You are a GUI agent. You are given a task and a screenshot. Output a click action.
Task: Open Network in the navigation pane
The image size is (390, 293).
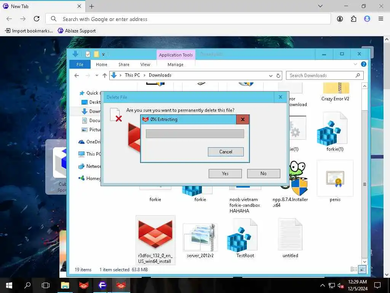tap(90, 166)
